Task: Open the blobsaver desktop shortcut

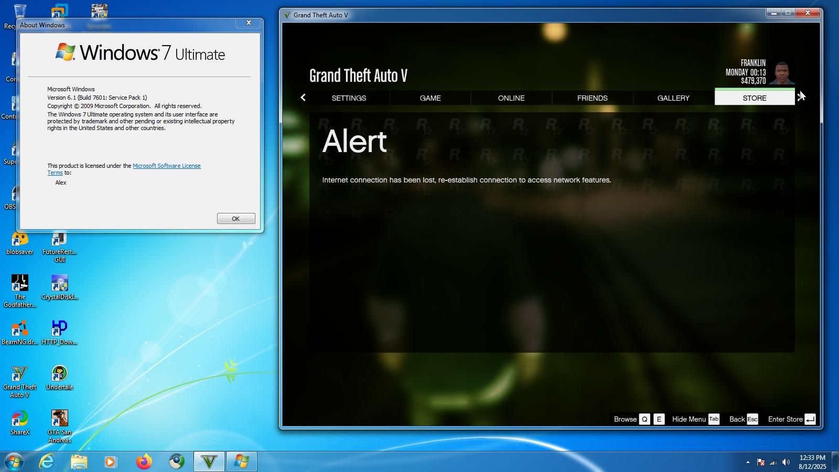Action: tap(19, 243)
